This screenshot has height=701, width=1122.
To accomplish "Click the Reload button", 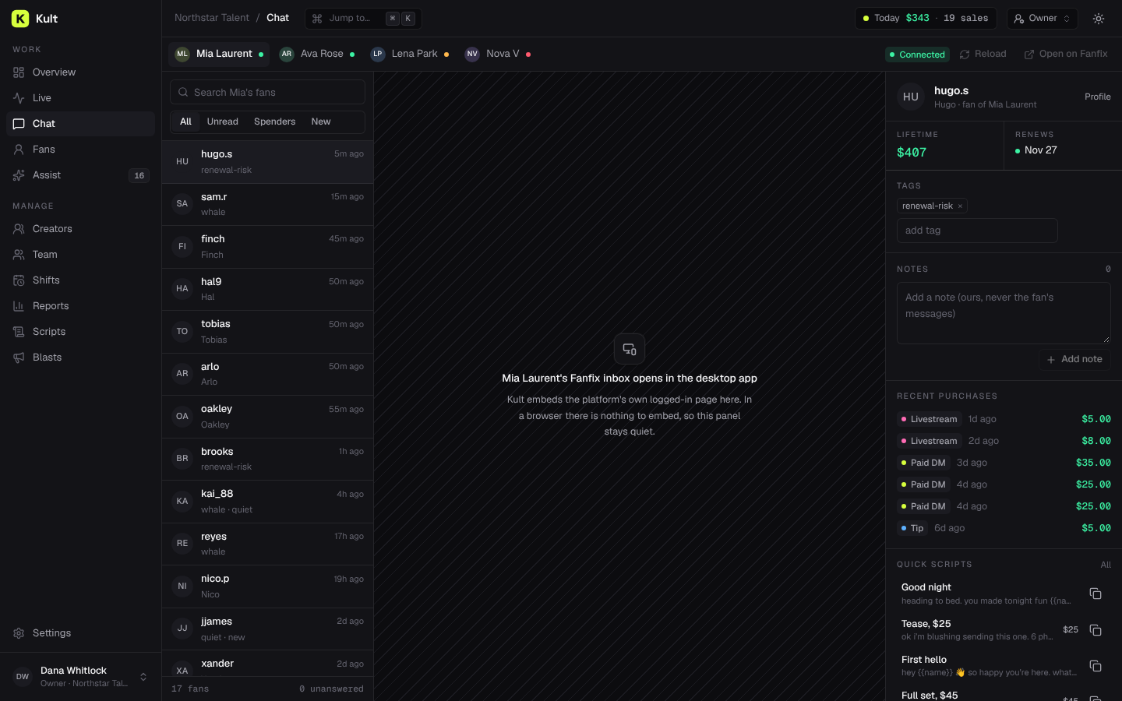I will (x=983, y=55).
